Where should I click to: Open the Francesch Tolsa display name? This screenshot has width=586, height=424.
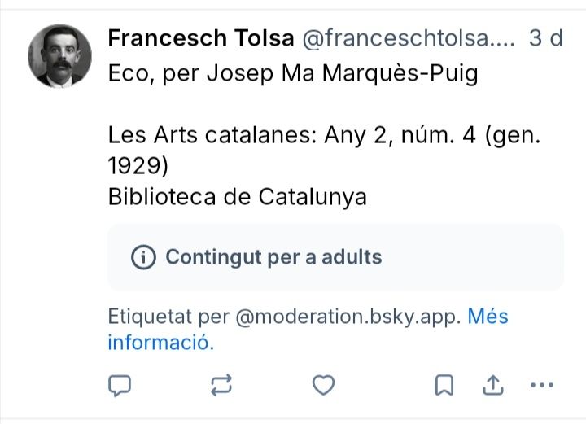200,38
